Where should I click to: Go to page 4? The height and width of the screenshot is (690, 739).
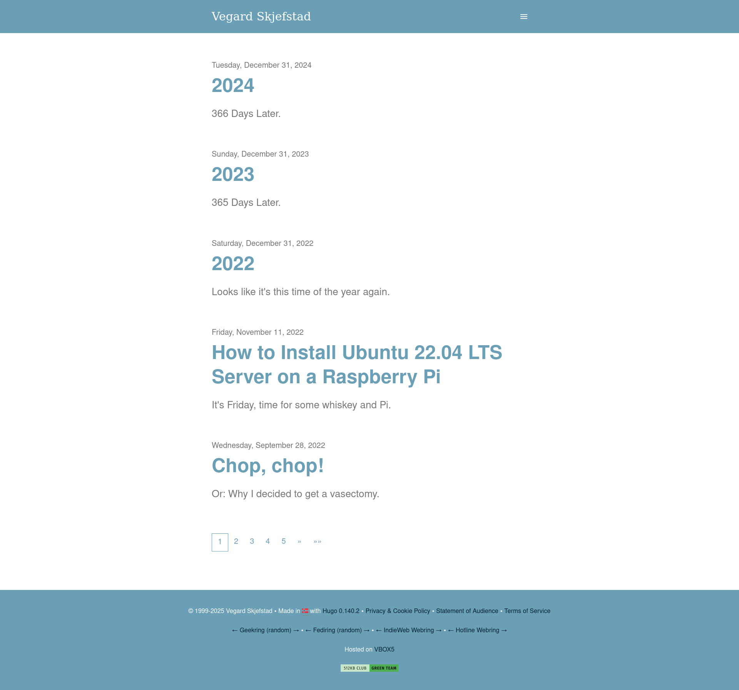point(268,541)
